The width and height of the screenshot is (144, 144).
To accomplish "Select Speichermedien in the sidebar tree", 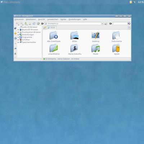I will (x=29, y=42).
